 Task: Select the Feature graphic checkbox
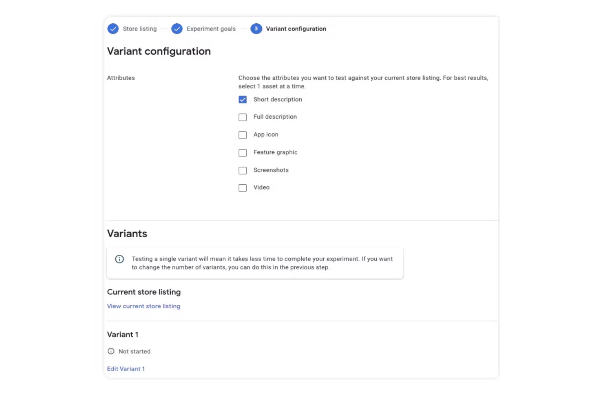click(243, 153)
